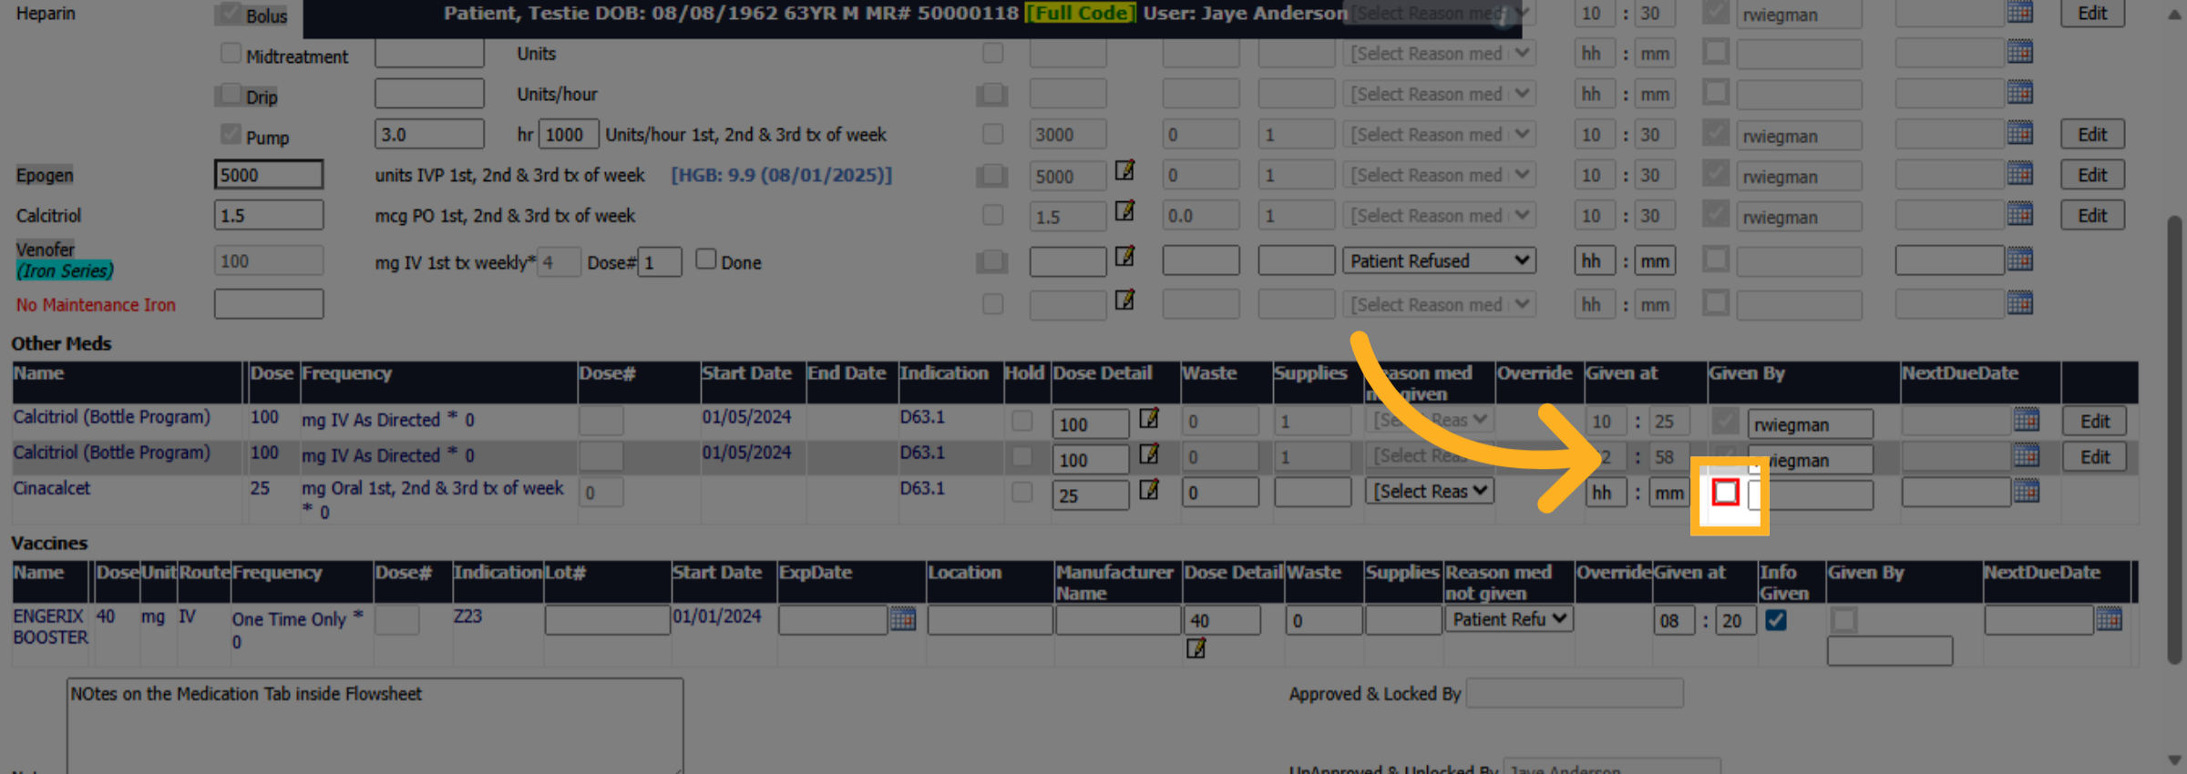Click Edit for the Calcitriol 1.5 mcg row
Viewport: 2187px width, 774px height.
(2092, 216)
